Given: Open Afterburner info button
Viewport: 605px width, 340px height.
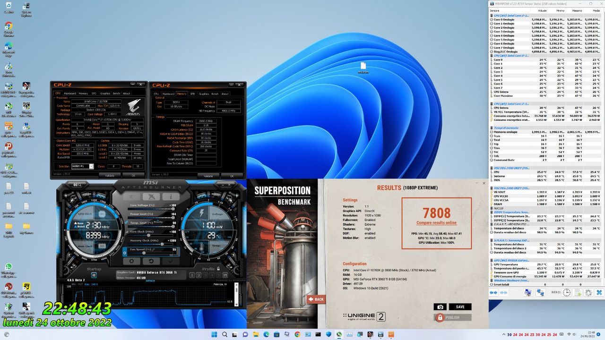Looking at the screenshot, I should [171, 197].
